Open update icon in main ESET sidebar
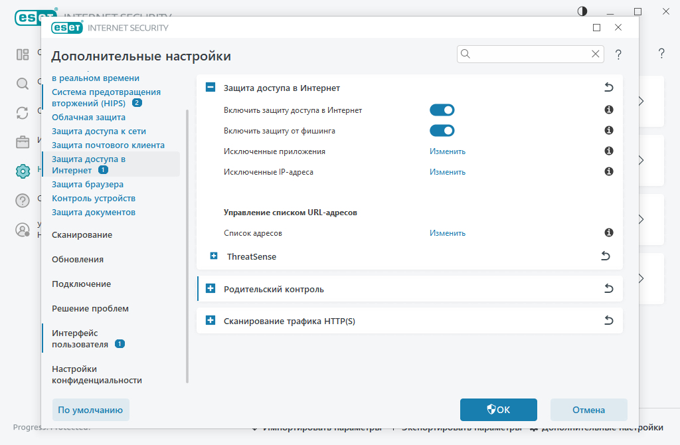The image size is (680, 445). (x=23, y=113)
